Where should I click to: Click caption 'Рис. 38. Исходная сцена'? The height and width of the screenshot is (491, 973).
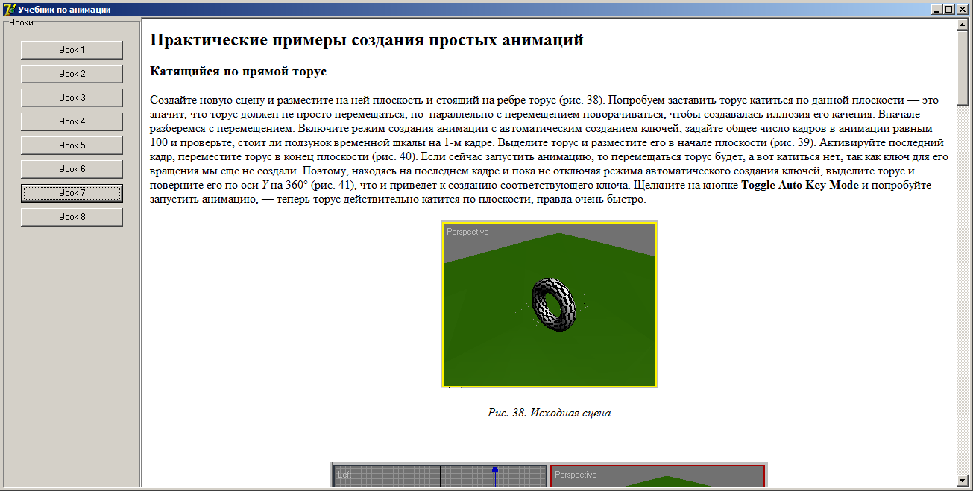[x=550, y=413]
